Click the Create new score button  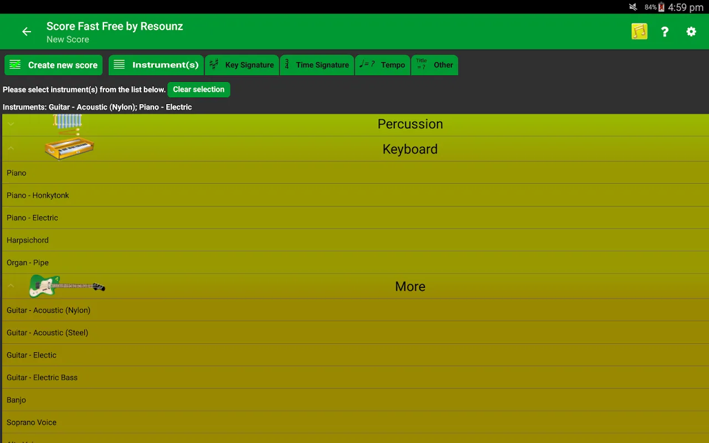pyautogui.click(x=54, y=65)
